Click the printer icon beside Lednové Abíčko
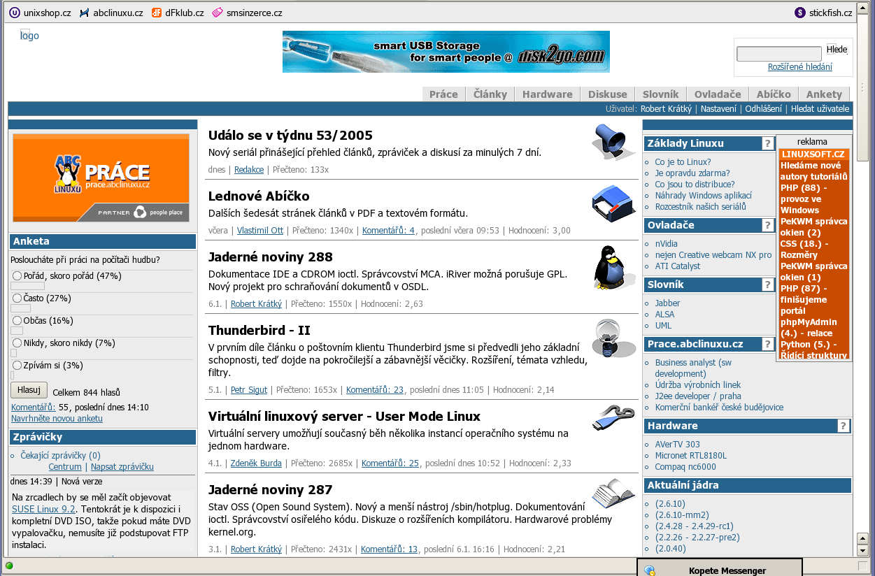This screenshot has height=576, width=875. pos(613,204)
